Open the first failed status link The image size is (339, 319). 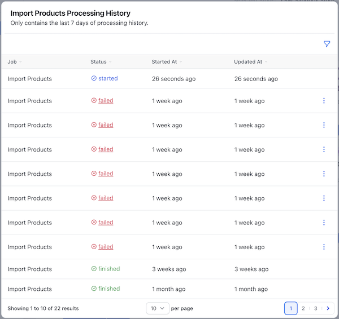coord(106,100)
